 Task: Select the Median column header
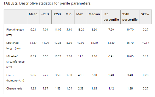pos(94,14)
